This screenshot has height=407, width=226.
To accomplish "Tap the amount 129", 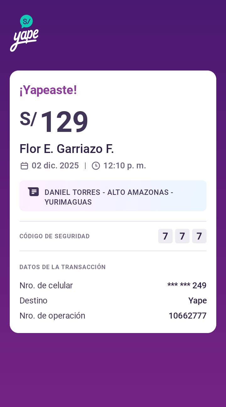I will pos(64,122).
